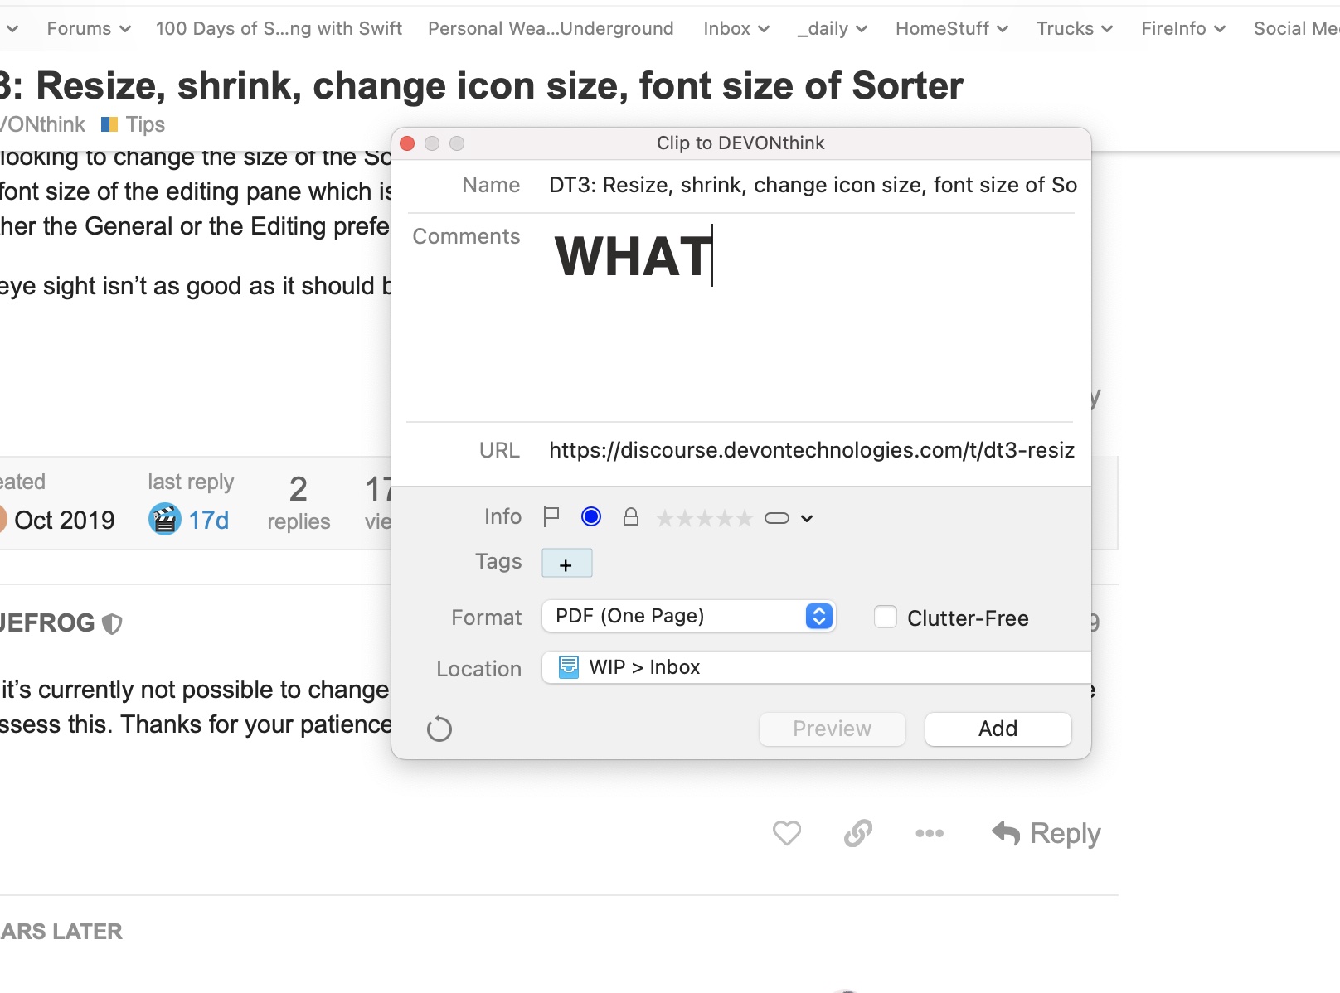Open the HomeStuff bookmarks folder
The width and height of the screenshot is (1340, 993).
click(x=952, y=28)
